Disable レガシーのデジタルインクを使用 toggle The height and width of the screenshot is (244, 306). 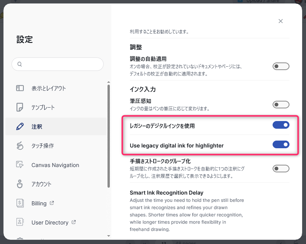tap(281, 125)
